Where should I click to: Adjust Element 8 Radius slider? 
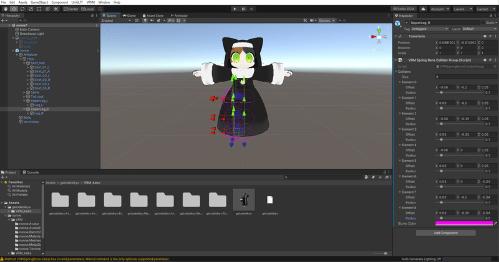point(459,218)
